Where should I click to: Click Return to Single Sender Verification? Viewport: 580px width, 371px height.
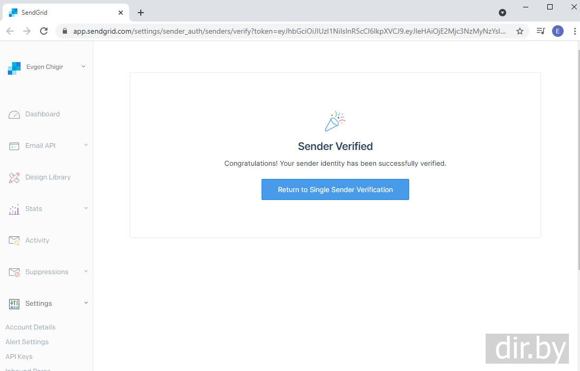click(x=335, y=189)
